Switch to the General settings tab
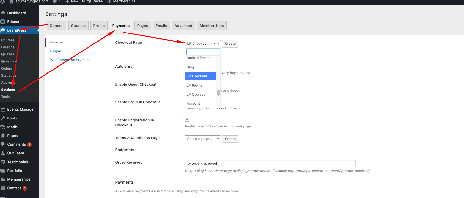This screenshot has height=198, width=464. pyautogui.click(x=57, y=26)
